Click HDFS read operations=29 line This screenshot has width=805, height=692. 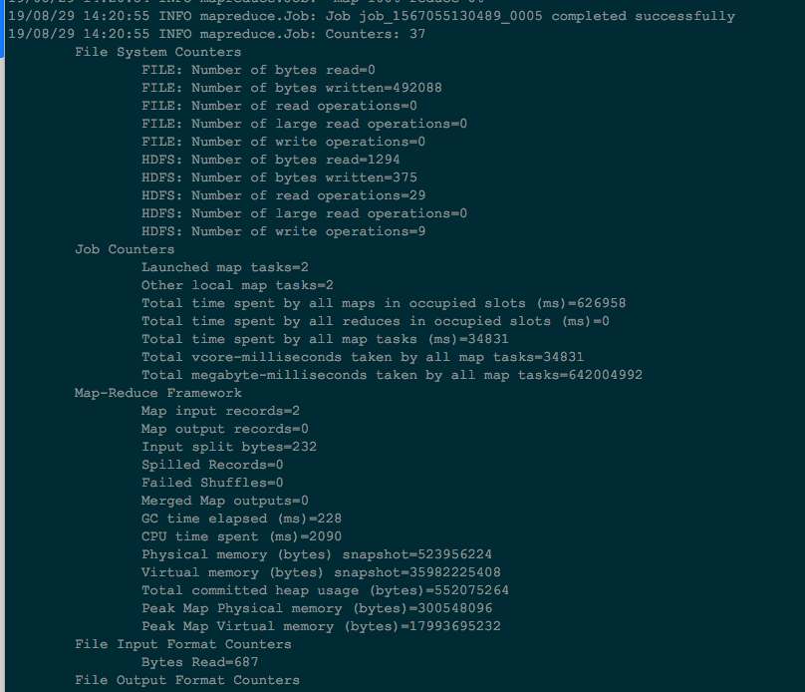pyautogui.click(x=283, y=195)
